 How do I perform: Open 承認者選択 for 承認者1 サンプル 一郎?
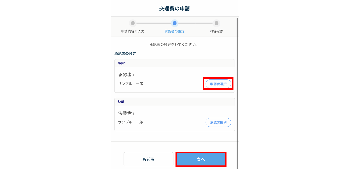[x=218, y=84]
